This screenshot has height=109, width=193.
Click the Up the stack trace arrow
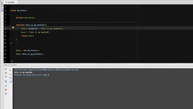click(10, 70)
